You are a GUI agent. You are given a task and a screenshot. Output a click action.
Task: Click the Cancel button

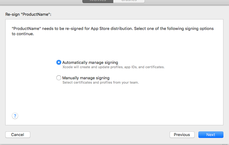click(x=18, y=135)
